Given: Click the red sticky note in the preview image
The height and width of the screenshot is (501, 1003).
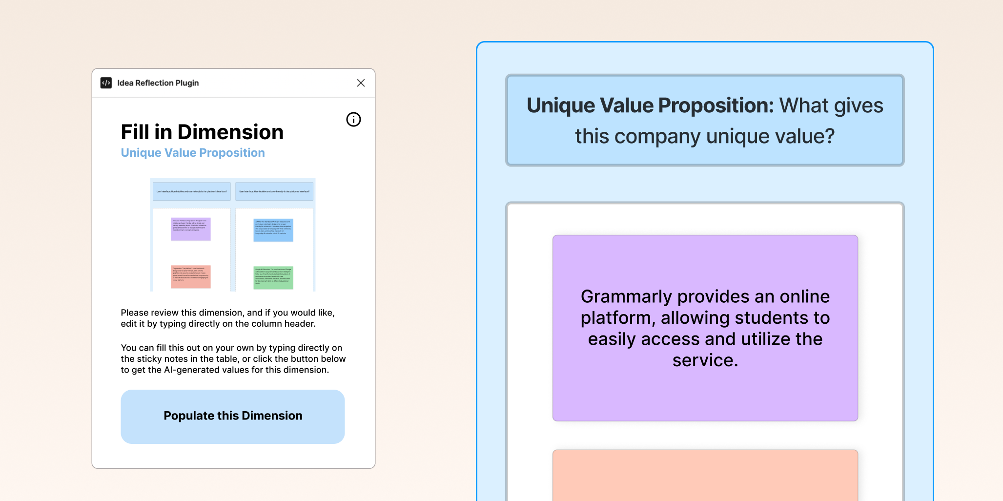Looking at the screenshot, I should coord(190,276).
